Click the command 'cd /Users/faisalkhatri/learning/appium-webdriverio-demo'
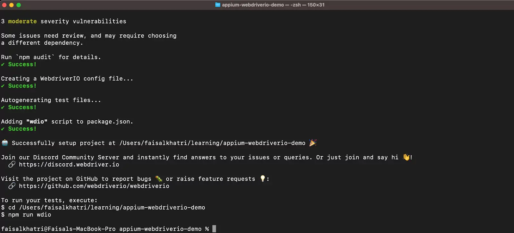This screenshot has height=233, width=514. 107,208
